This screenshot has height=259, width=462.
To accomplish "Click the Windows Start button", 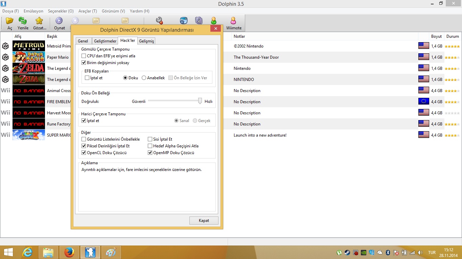I will pos(8,252).
